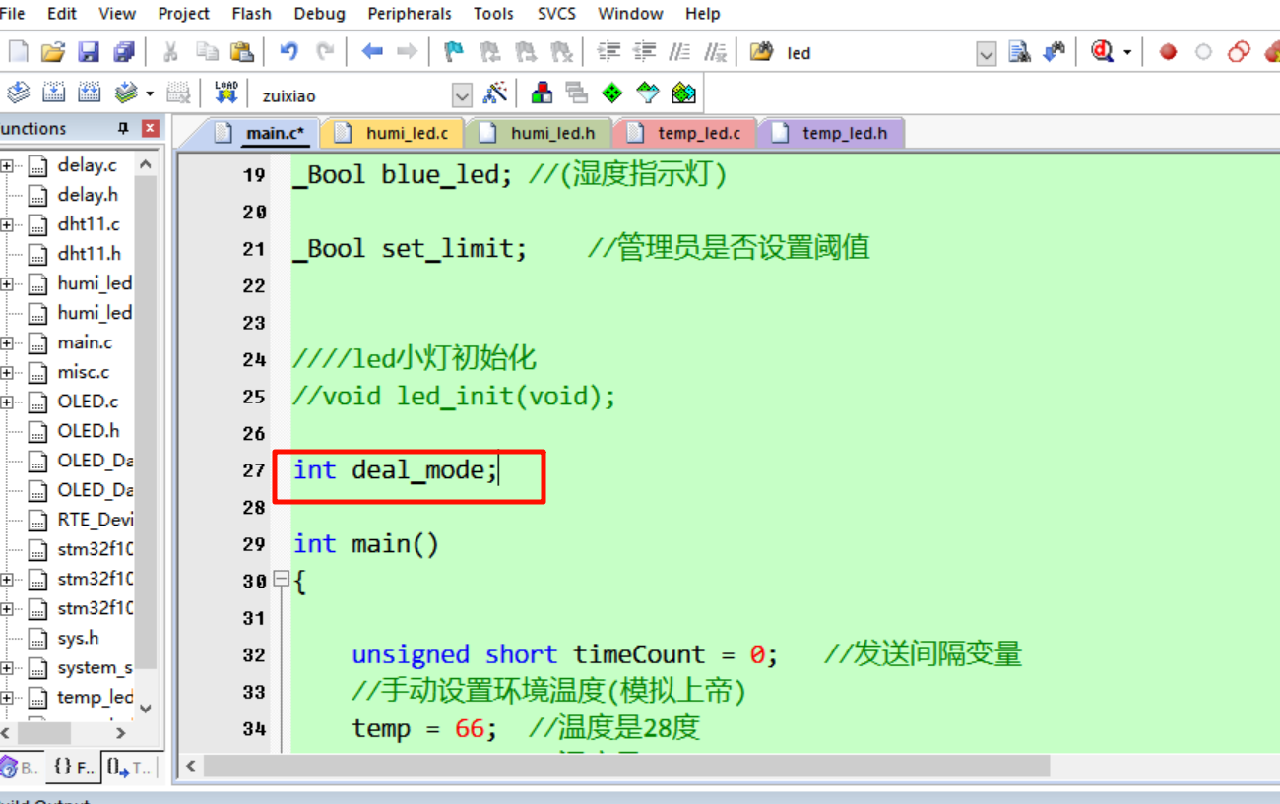
Task: Open the dropdown arrow beside Batch Build
Action: (150, 93)
